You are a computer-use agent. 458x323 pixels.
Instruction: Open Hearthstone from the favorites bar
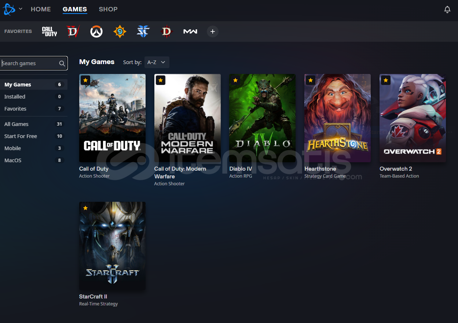tap(120, 31)
